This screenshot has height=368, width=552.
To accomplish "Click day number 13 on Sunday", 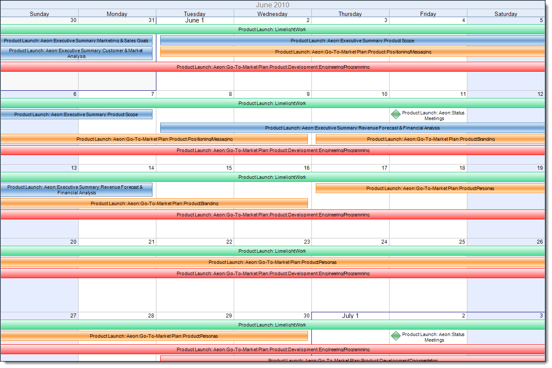I will point(73,168).
